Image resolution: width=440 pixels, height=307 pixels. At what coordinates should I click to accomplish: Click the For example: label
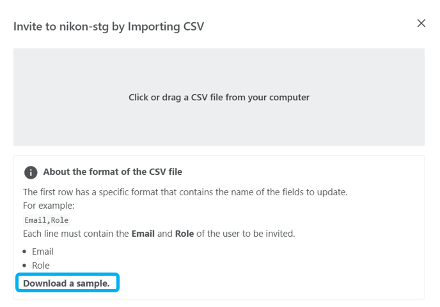click(49, 206)
